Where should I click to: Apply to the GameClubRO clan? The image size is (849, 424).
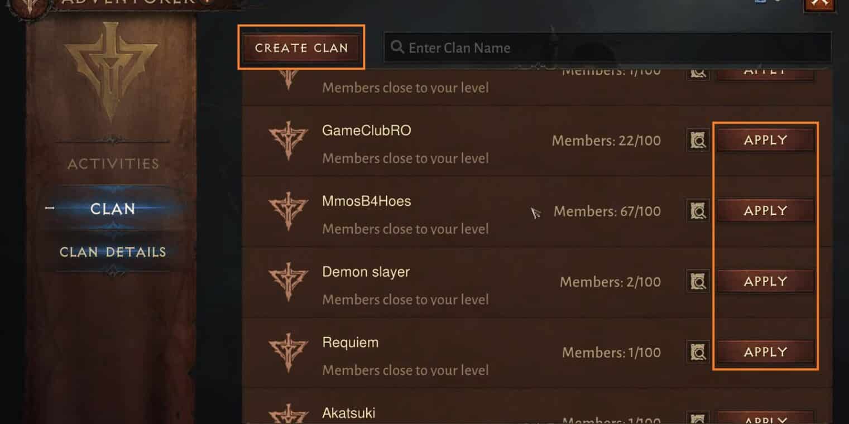[x=765, y=140]
